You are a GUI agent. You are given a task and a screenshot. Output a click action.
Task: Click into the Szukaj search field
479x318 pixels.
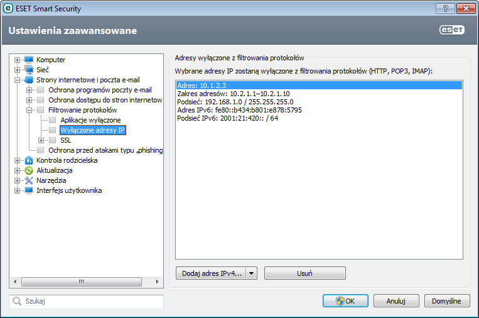pyautogui.click(x=87, y=302)
